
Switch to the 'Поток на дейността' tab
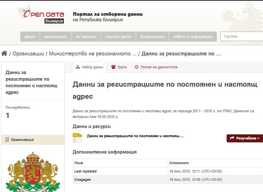point(156,67)
